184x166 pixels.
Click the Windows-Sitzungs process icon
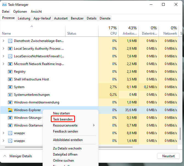10,118
